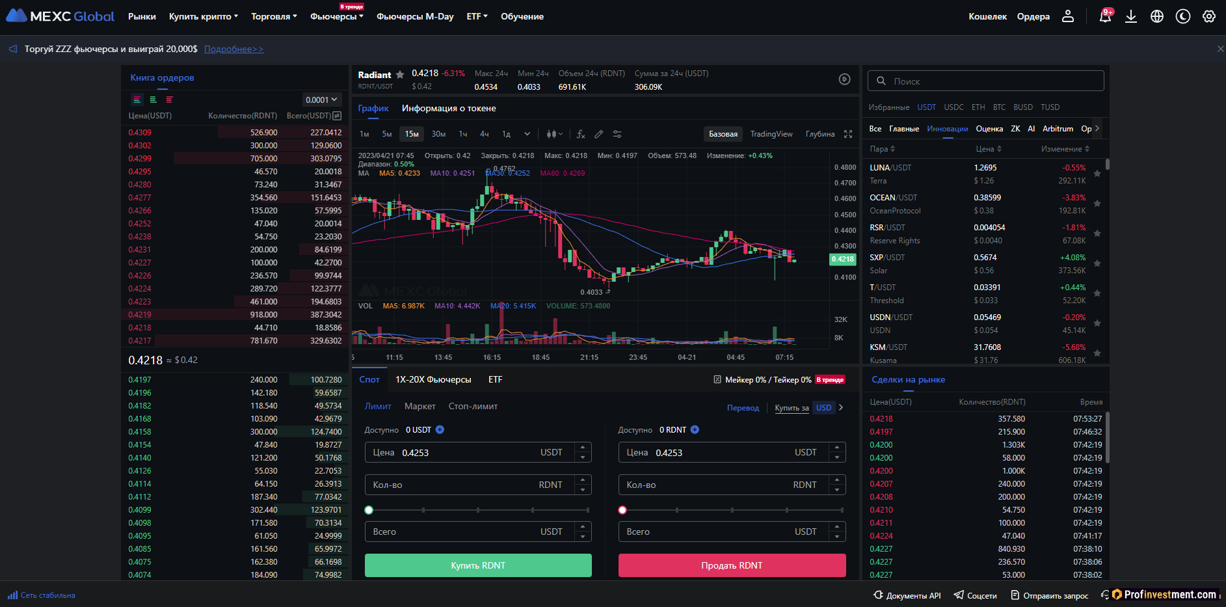Favorite the SXP/USDT pair star
This screenshot has width=1226, height=607.
pos(1097,263)
